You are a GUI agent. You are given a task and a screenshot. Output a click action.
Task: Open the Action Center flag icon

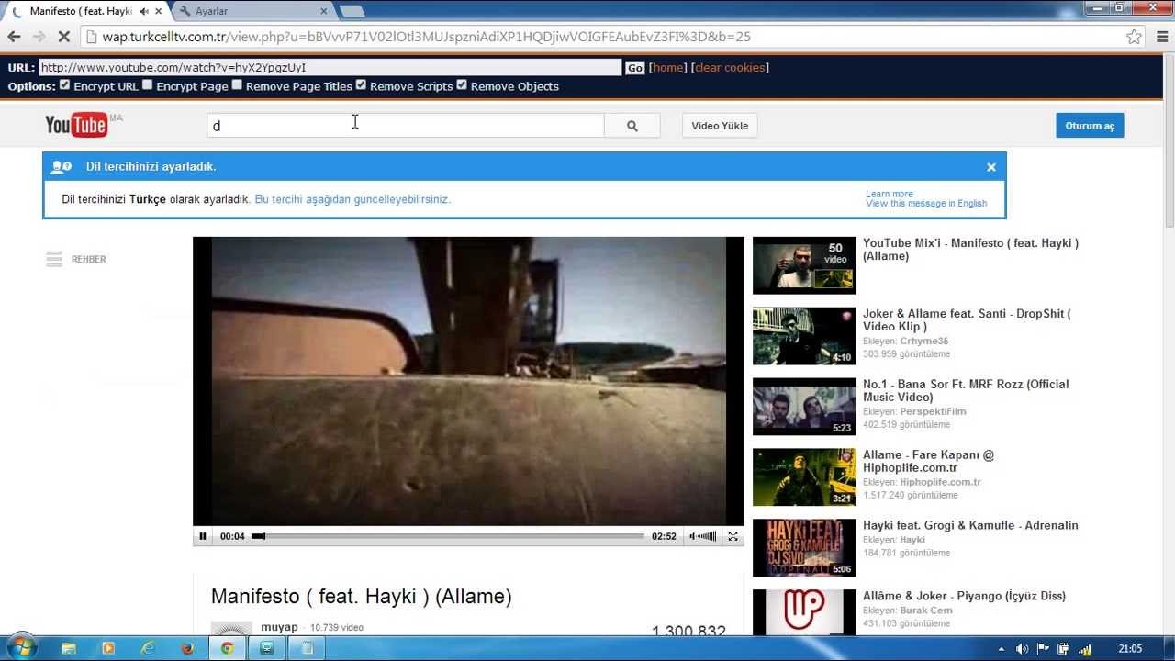pyautogui.click(x=1043, y=649)
